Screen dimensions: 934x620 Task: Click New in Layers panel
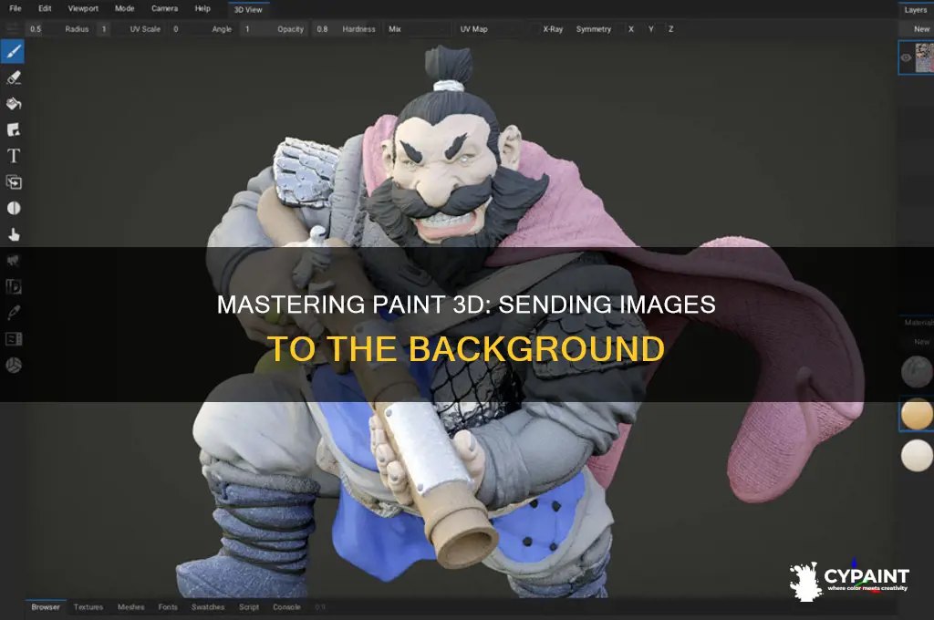921,29
